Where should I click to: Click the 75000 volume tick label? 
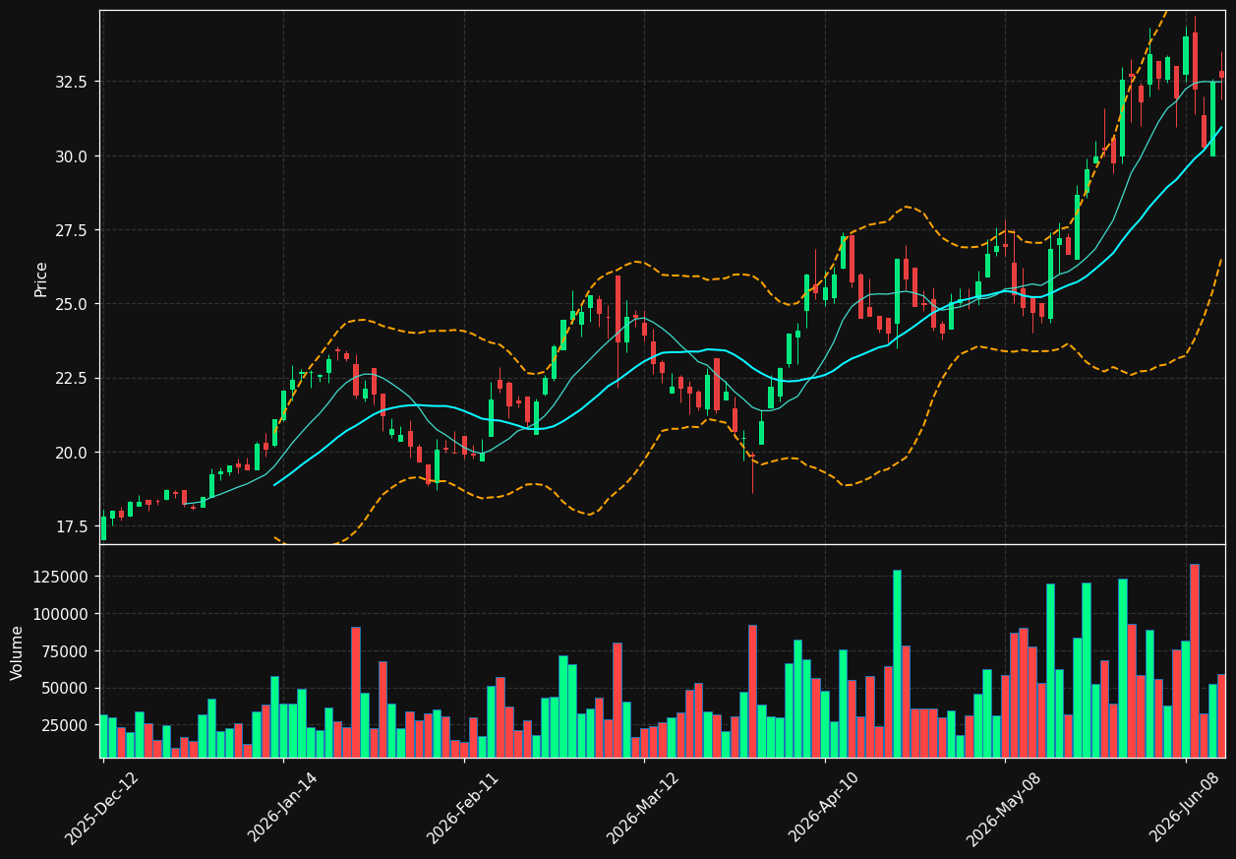[x=64, y=651]
